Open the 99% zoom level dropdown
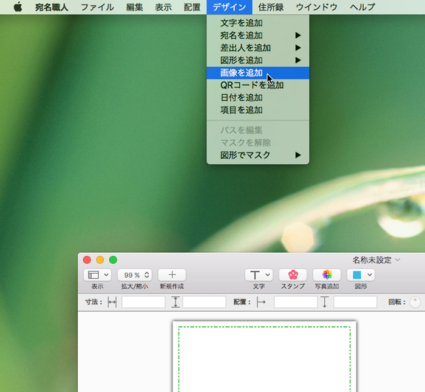 click(134, 275)
